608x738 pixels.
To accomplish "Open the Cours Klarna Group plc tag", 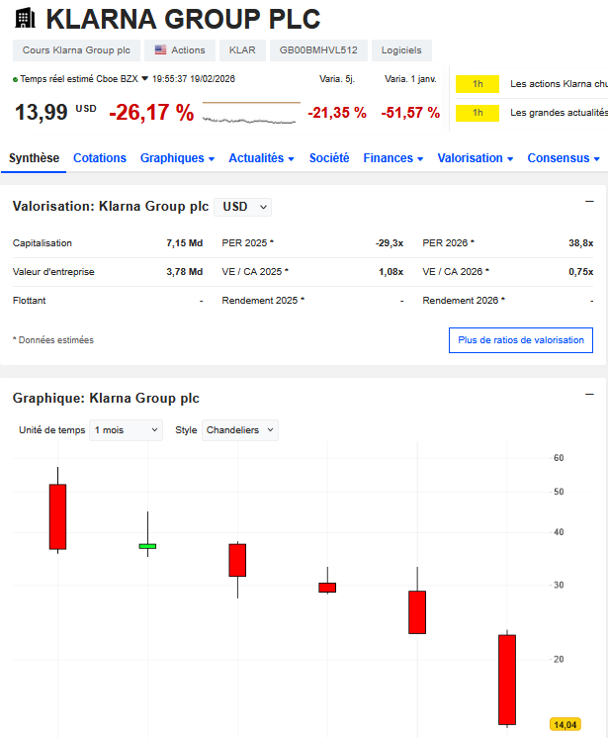I will [76, 50].
